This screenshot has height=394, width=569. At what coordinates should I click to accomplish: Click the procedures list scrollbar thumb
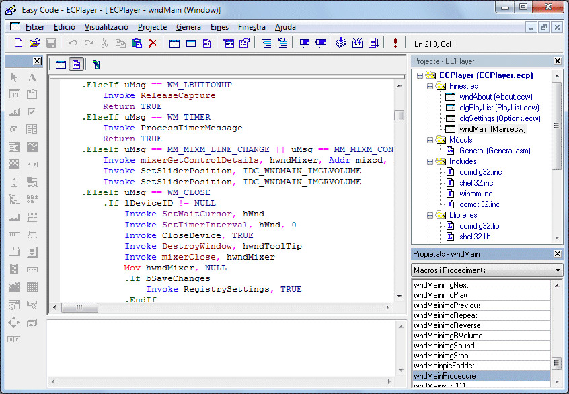(556, 364)
